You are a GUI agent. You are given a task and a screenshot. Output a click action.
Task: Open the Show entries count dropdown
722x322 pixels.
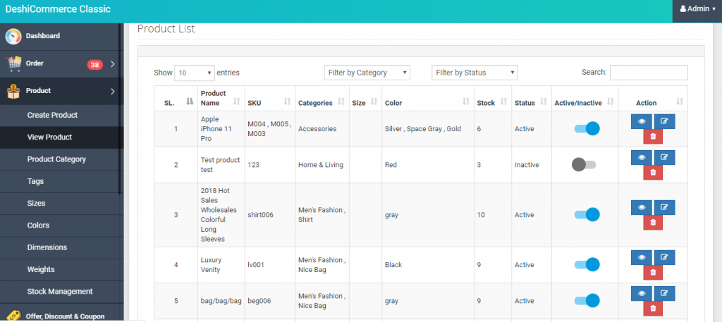click(195, 73)
